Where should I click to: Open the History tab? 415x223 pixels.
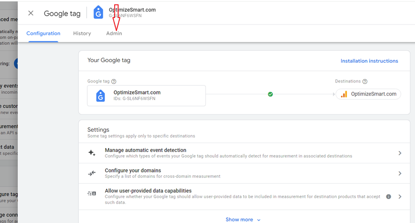tap(82, 33)
